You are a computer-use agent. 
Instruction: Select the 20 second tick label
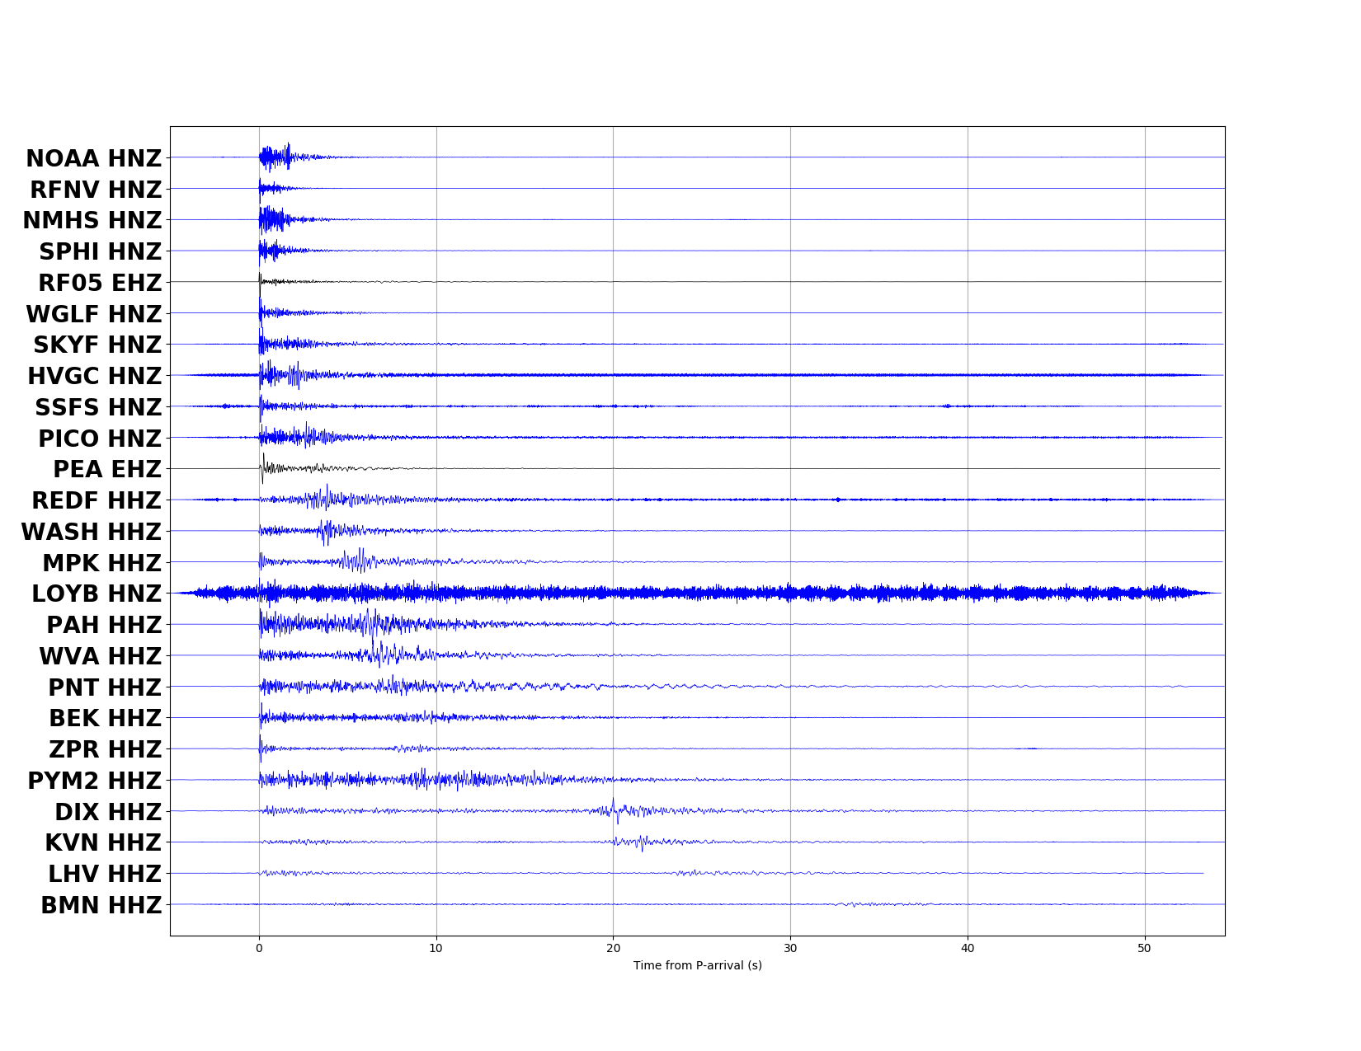[x=613, y=948]
